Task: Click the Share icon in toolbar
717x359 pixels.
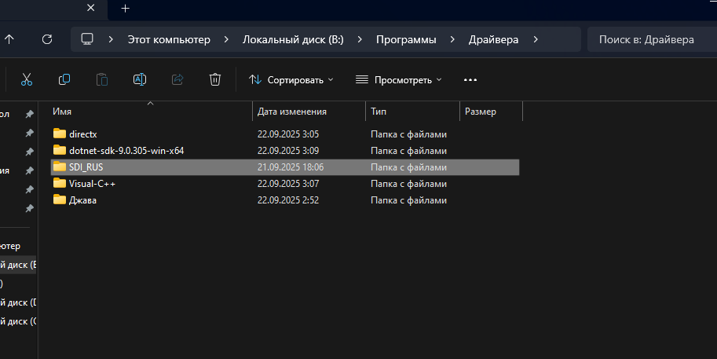Action: tap(177, 79)
